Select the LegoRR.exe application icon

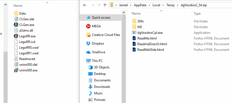(x=16, y=36)
